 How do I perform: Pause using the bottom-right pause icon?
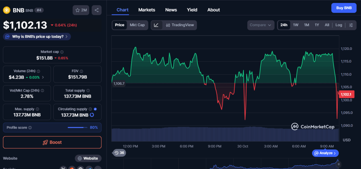339,164
